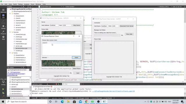Click the Type to locate field

(20, 98)
